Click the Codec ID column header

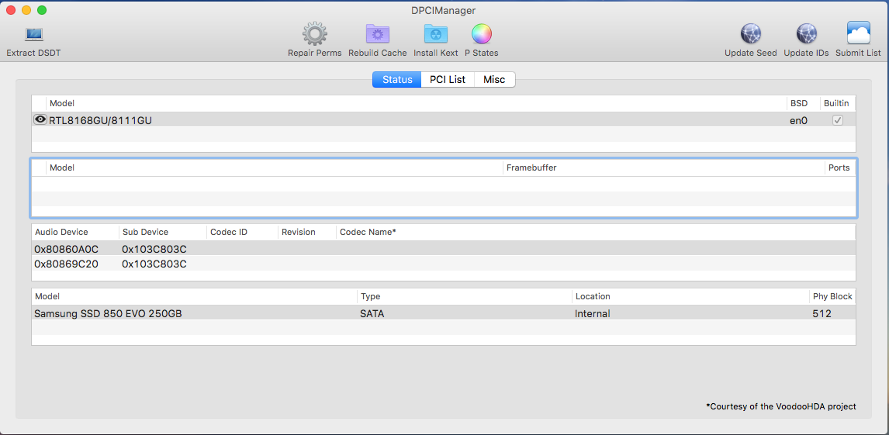(229, 232)
